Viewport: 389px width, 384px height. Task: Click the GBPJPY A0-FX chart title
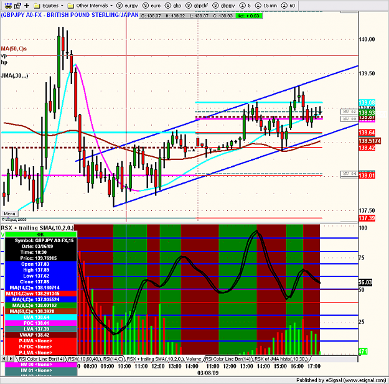(x=70, y=15)
